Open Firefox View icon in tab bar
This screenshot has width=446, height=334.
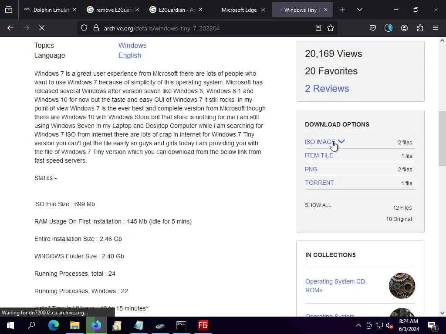pyautogui.click(x=9, y=10)
